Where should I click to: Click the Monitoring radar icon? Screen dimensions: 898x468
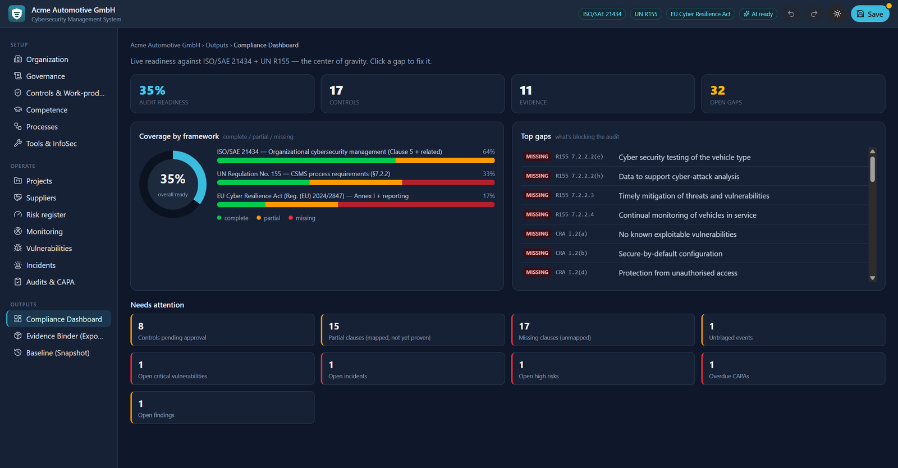18,231
